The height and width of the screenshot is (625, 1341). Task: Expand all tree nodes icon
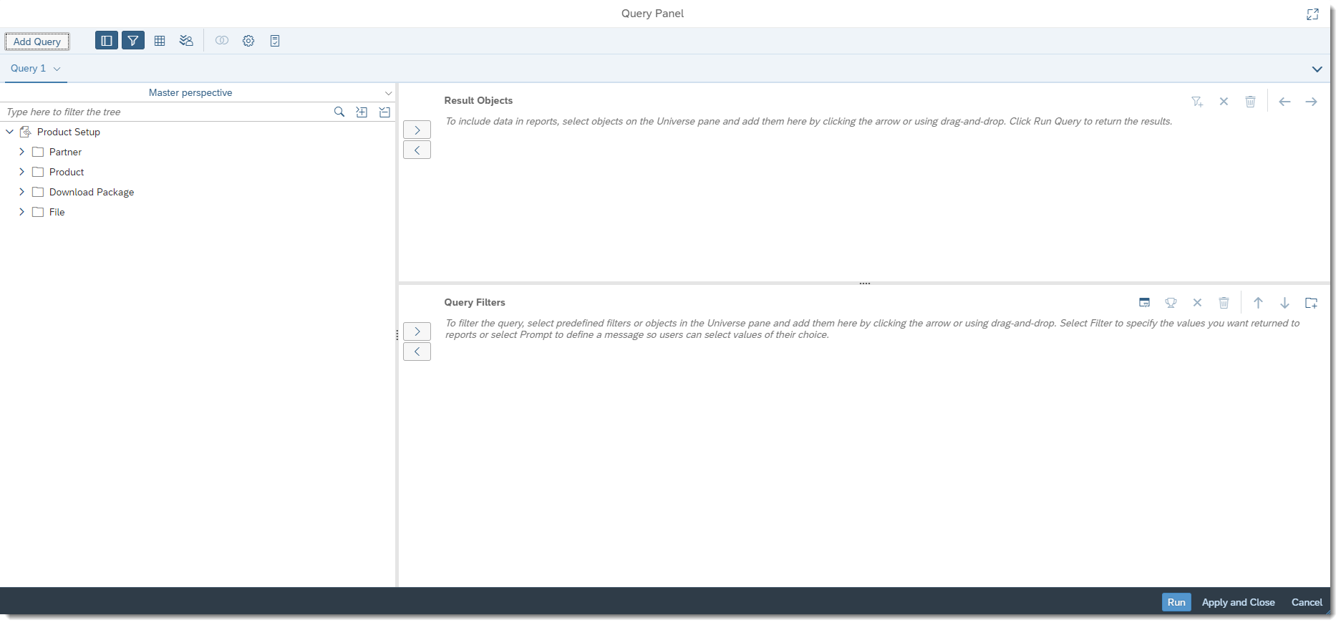[x=362, y=112]
